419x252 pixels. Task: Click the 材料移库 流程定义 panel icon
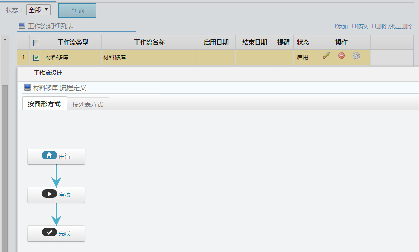(28, 87)
